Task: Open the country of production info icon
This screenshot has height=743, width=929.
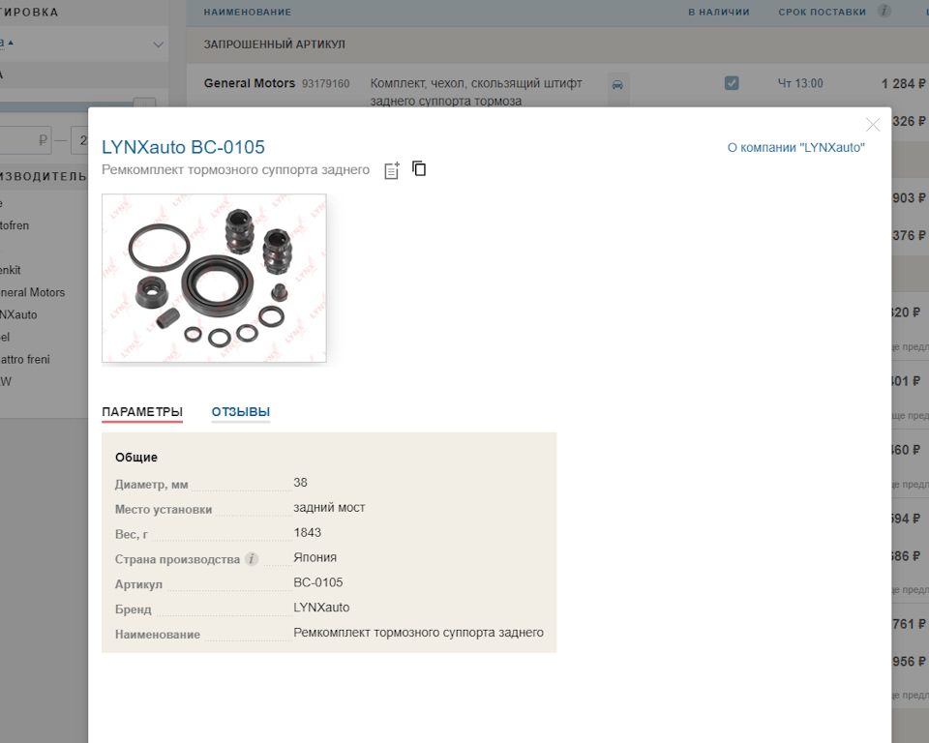Action: tap(252, 559)
